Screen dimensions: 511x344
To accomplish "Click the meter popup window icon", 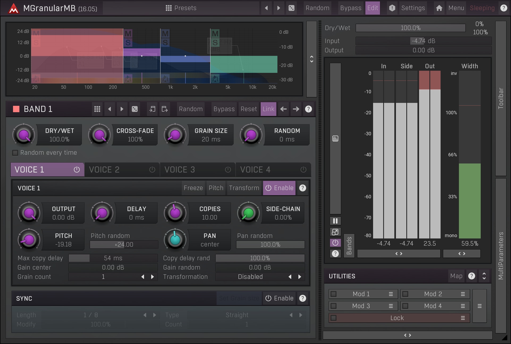I will [x=335, y=232].
